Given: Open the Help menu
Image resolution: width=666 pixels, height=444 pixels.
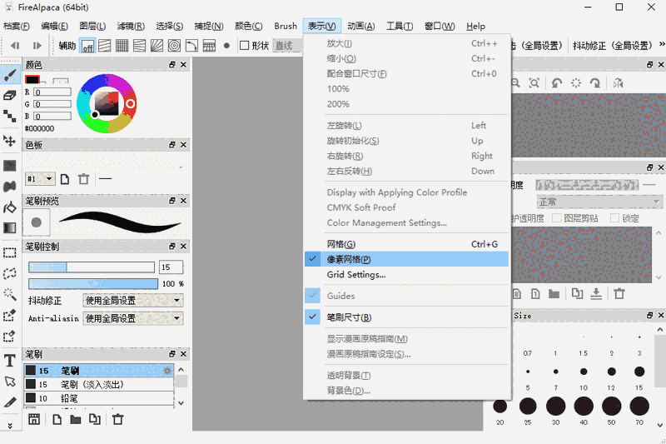Looking at the screenshot, I should pos(475,27).
